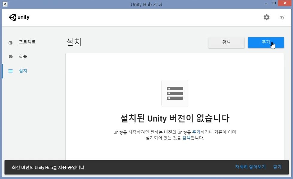The width and height of the screenshot is (293, 179).
Task: Click the graduation cap icon next to 학습
Action: (x=10, y=57)
